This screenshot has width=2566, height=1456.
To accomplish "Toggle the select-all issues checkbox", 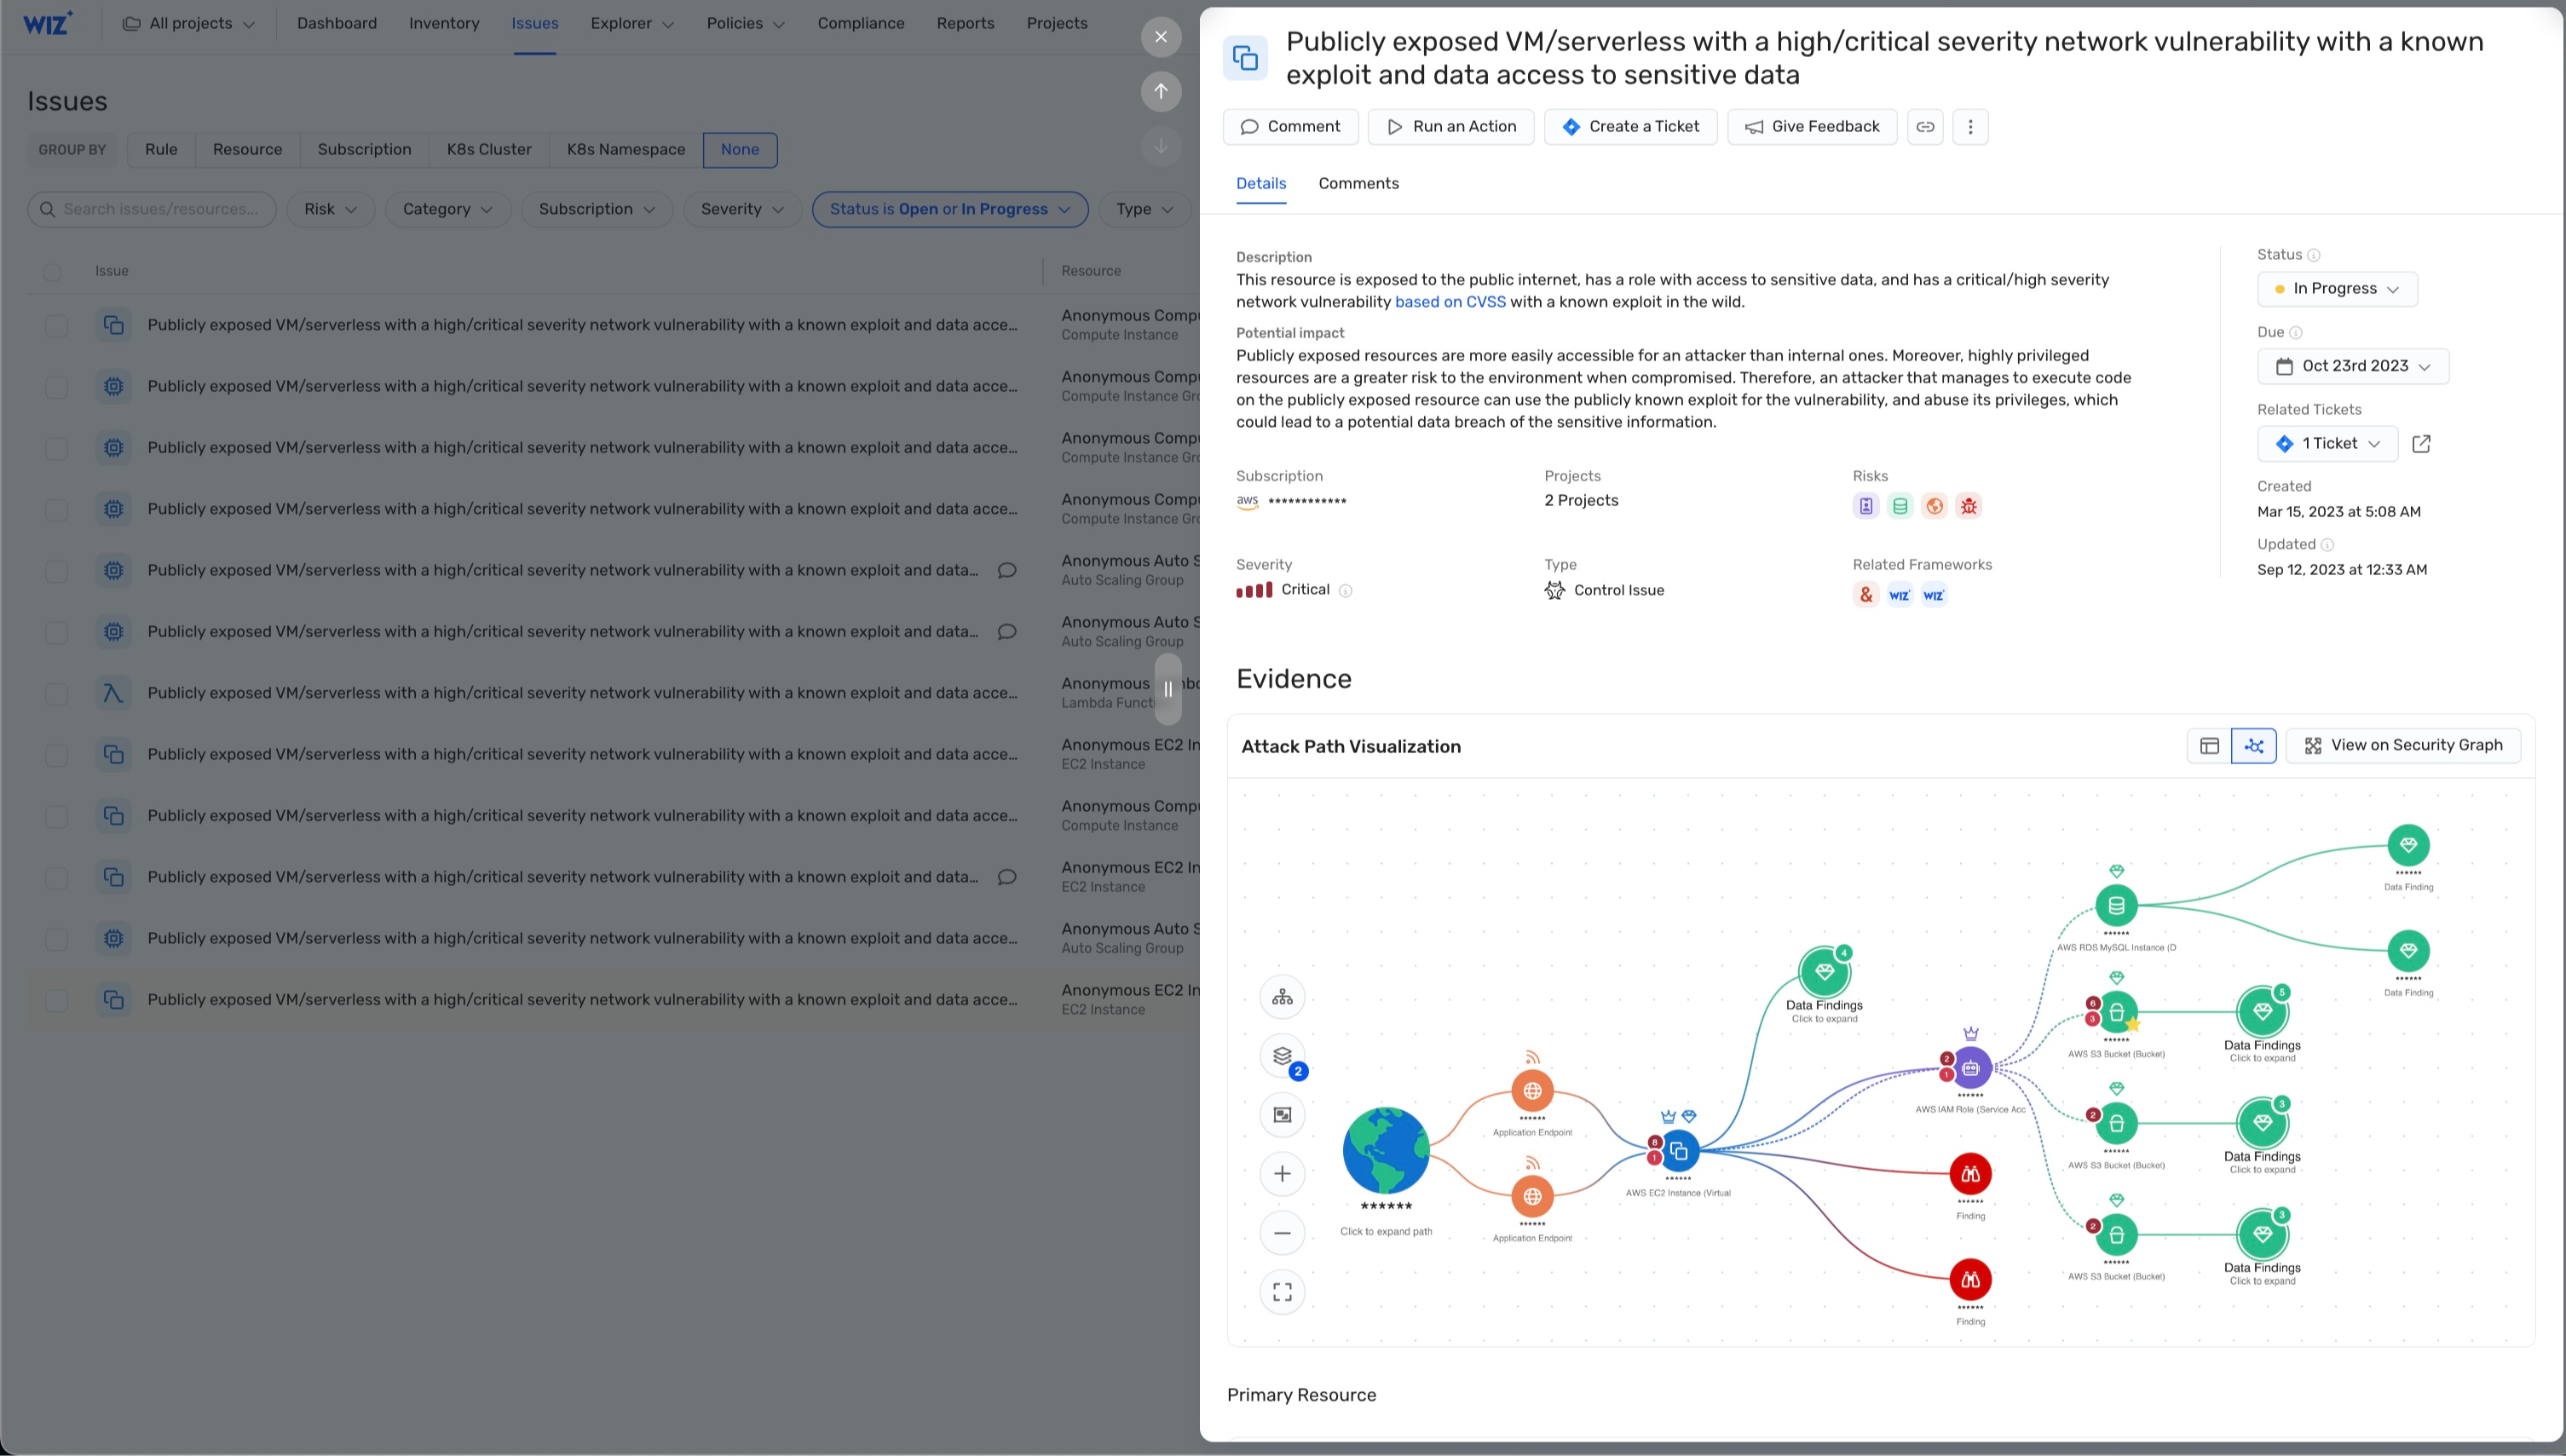I will tap(52, 272).
